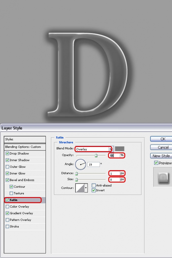
Task: Click the Distance value input field
Action: point(114,174)
